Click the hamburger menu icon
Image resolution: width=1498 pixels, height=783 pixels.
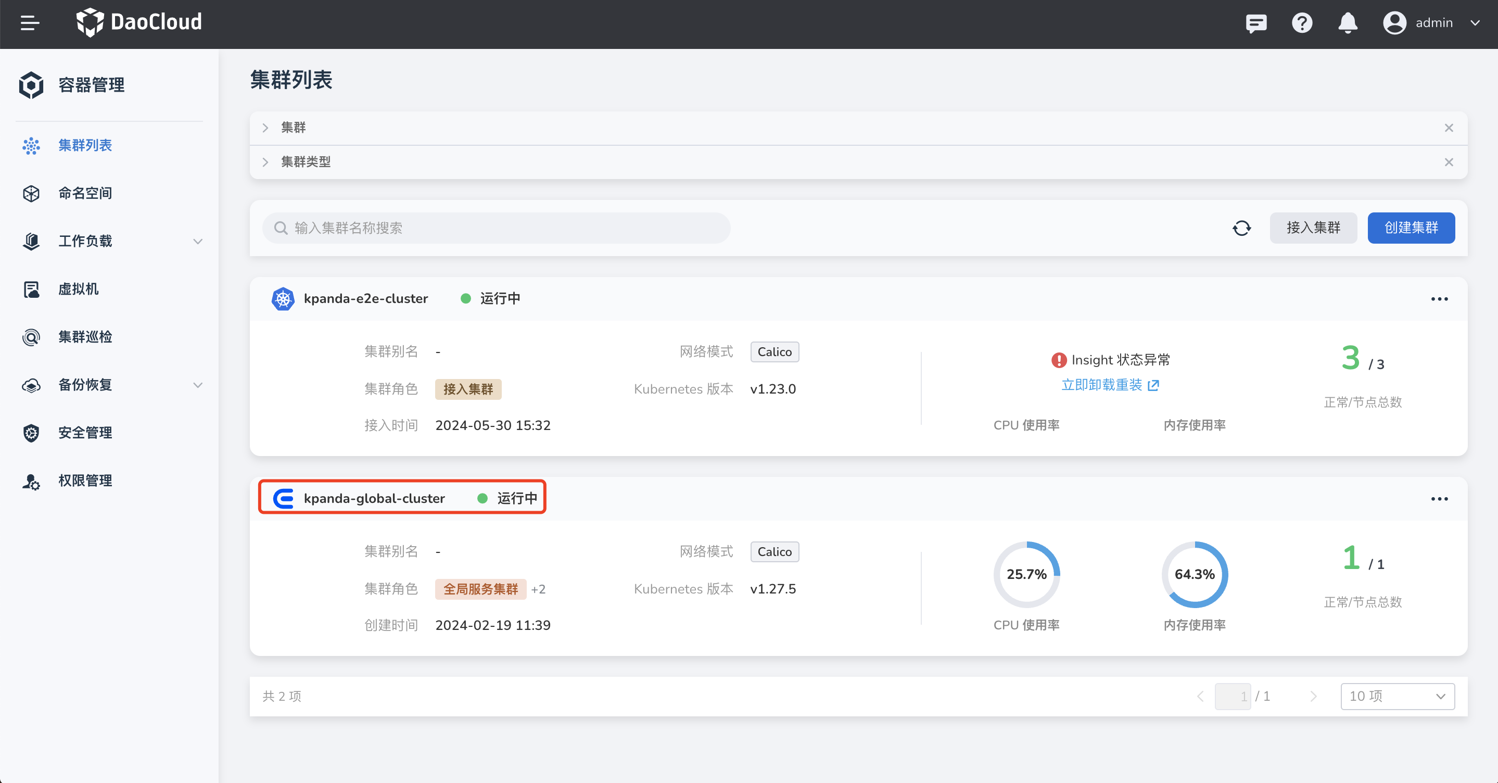point(30,23)
